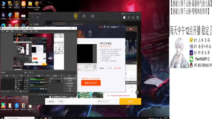Viewport: 212px width, 119px height.
Task: Add a new source in OBS
Action: point(16,91)
